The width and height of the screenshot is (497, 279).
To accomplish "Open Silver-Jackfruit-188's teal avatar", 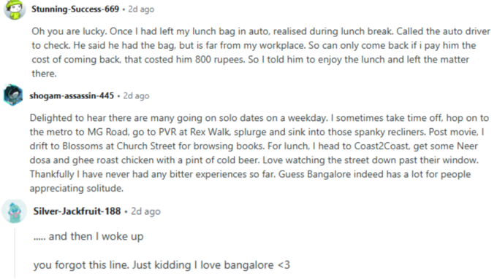I will [15, 211].
